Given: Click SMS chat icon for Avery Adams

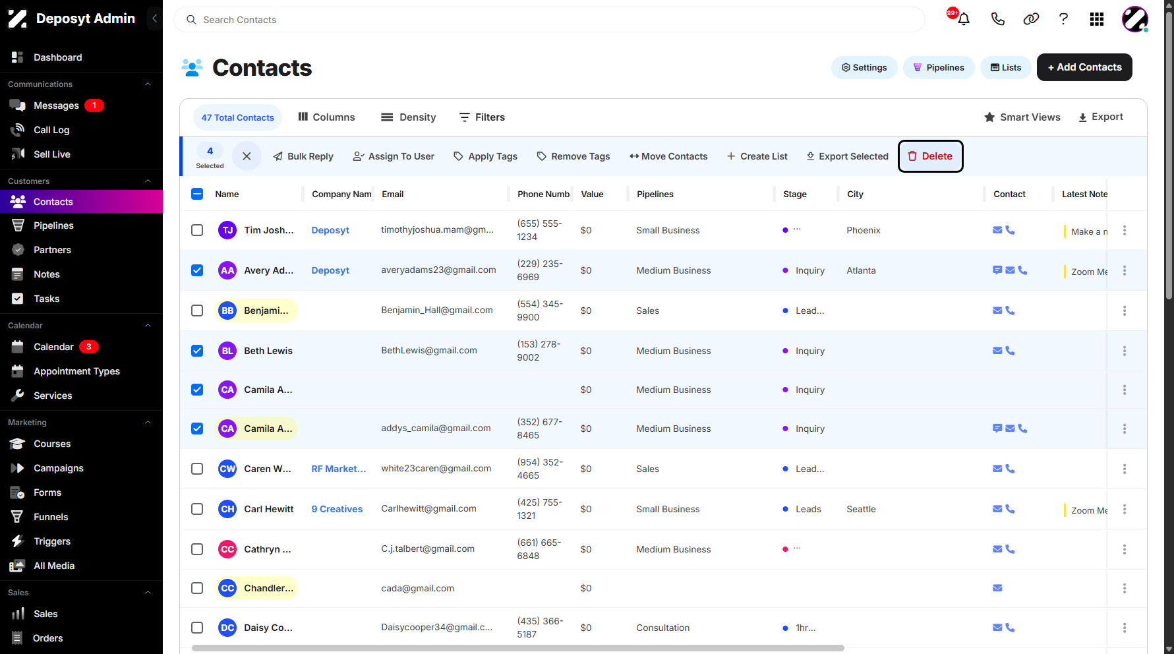Looking at the screenshot, I should (997, 270).
